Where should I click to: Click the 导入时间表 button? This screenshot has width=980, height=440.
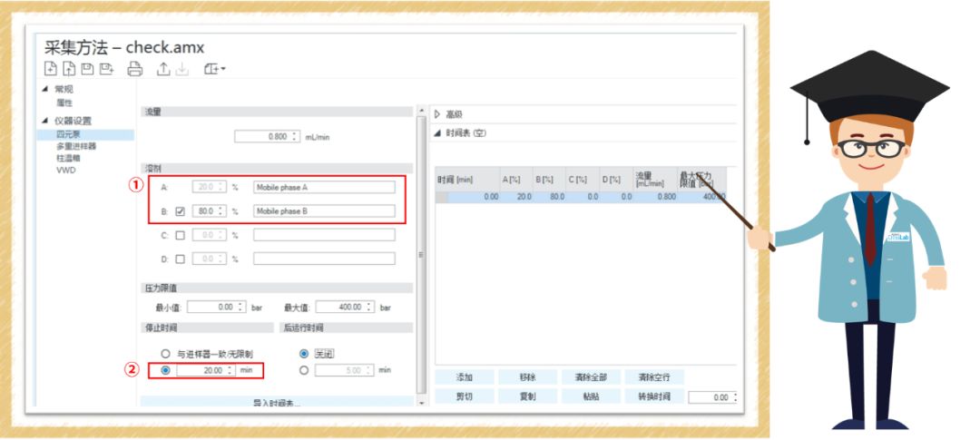[x=276, y=403]
